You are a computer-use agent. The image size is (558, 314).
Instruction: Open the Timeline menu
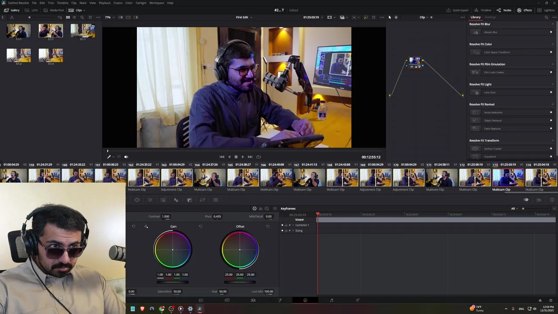pyautogui.click(x=62, y=3)
